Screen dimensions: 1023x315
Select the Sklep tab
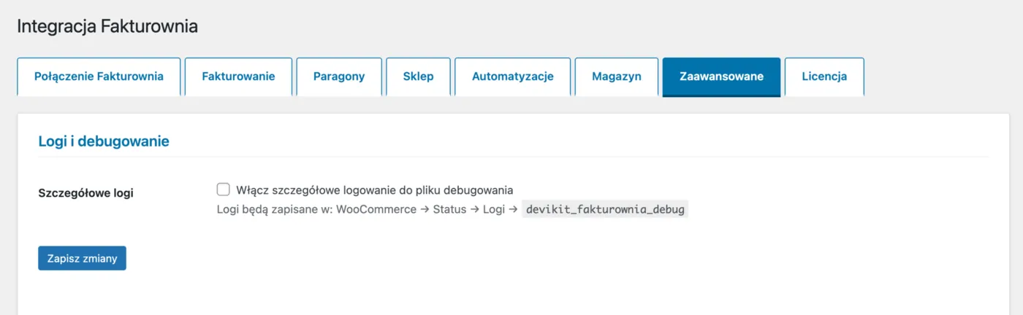418,77
